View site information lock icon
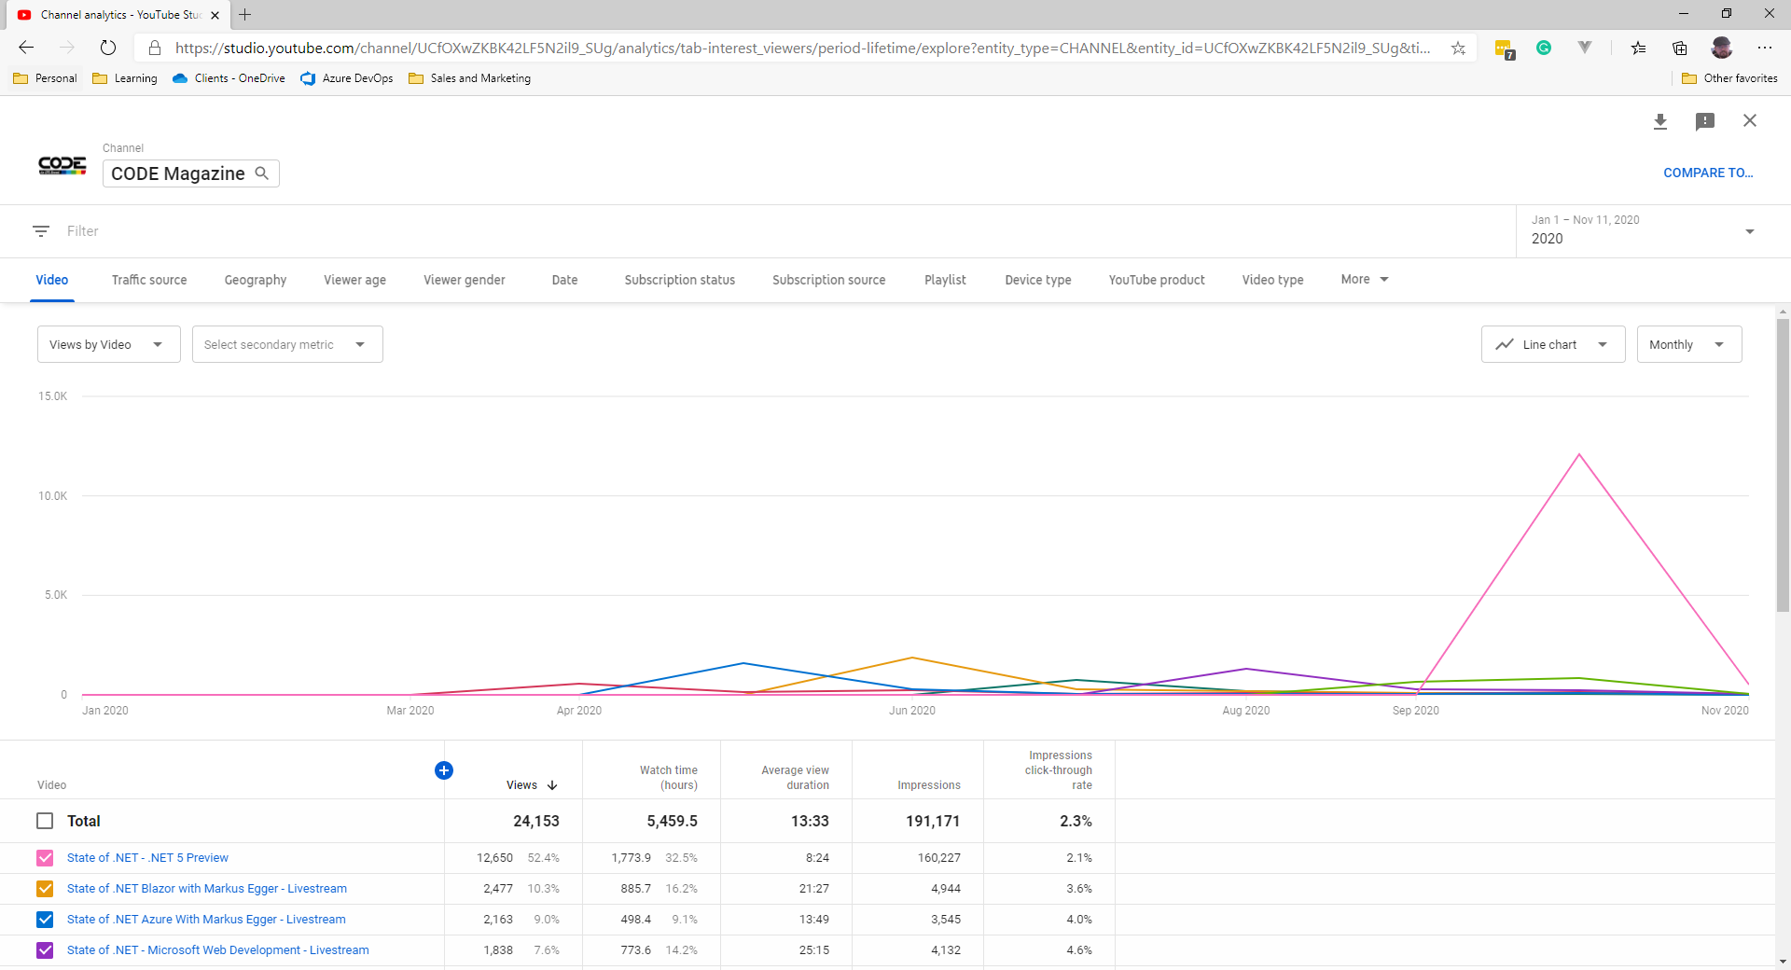This screenshot has height=970, width=1791. (155, 48)
